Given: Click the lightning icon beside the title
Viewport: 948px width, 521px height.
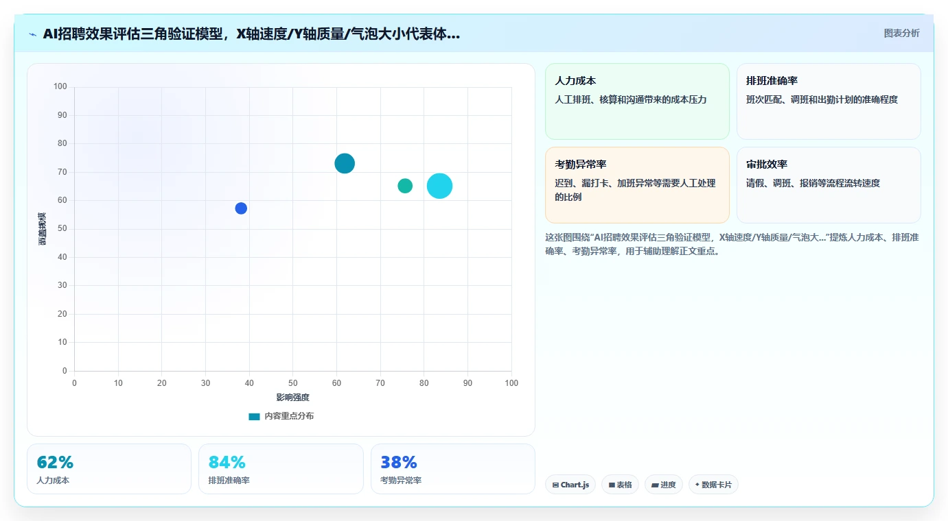Looking at the screenshot, I should click(32, 34).
